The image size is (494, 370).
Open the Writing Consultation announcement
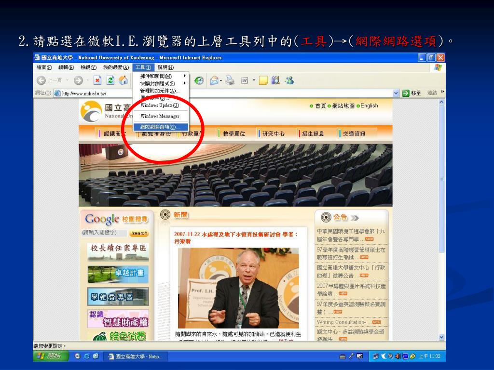(341, 322)
